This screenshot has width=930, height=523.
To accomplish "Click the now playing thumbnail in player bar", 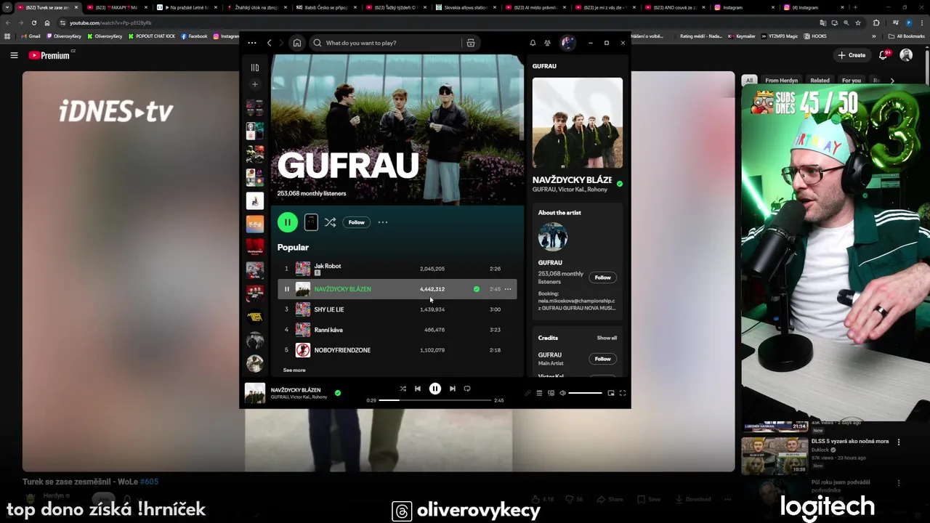I will (x=255, y=393).
